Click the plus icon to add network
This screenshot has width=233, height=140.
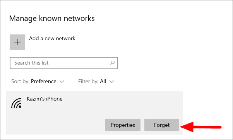click(x=17, y=42)
